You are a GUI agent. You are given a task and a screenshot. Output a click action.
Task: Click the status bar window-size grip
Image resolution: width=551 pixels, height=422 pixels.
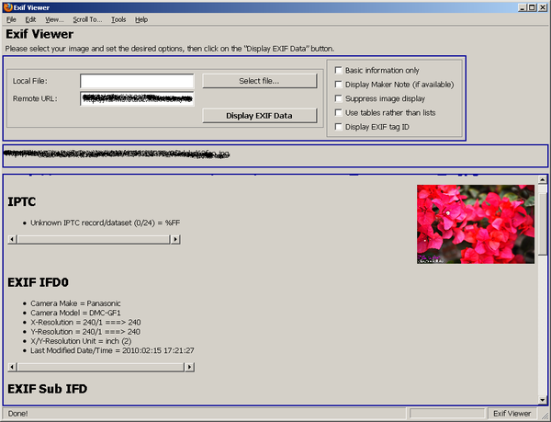coord(545,415)
